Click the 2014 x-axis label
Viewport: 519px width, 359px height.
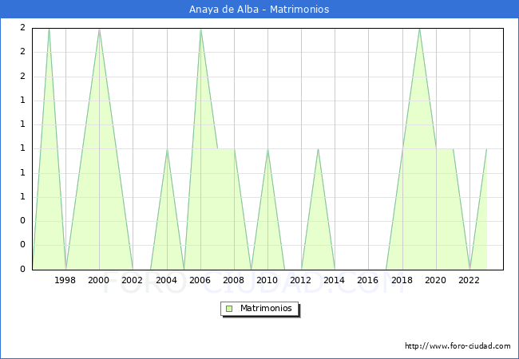pos(335,280)
